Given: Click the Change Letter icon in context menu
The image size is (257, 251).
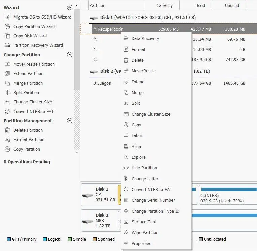Looking at the screenshot, I should [x=126, y=179].
